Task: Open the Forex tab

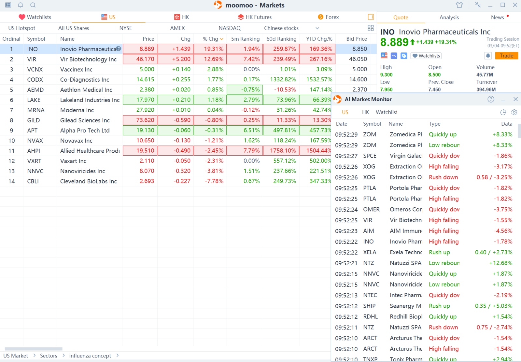Action: 328,17
